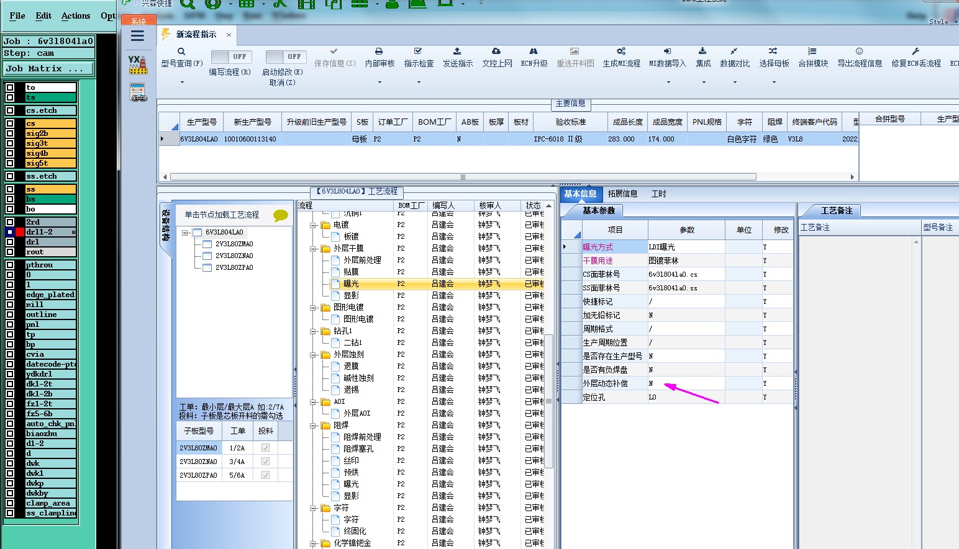Open the 内部审核 dropdown arrow

tap(380, 82)
